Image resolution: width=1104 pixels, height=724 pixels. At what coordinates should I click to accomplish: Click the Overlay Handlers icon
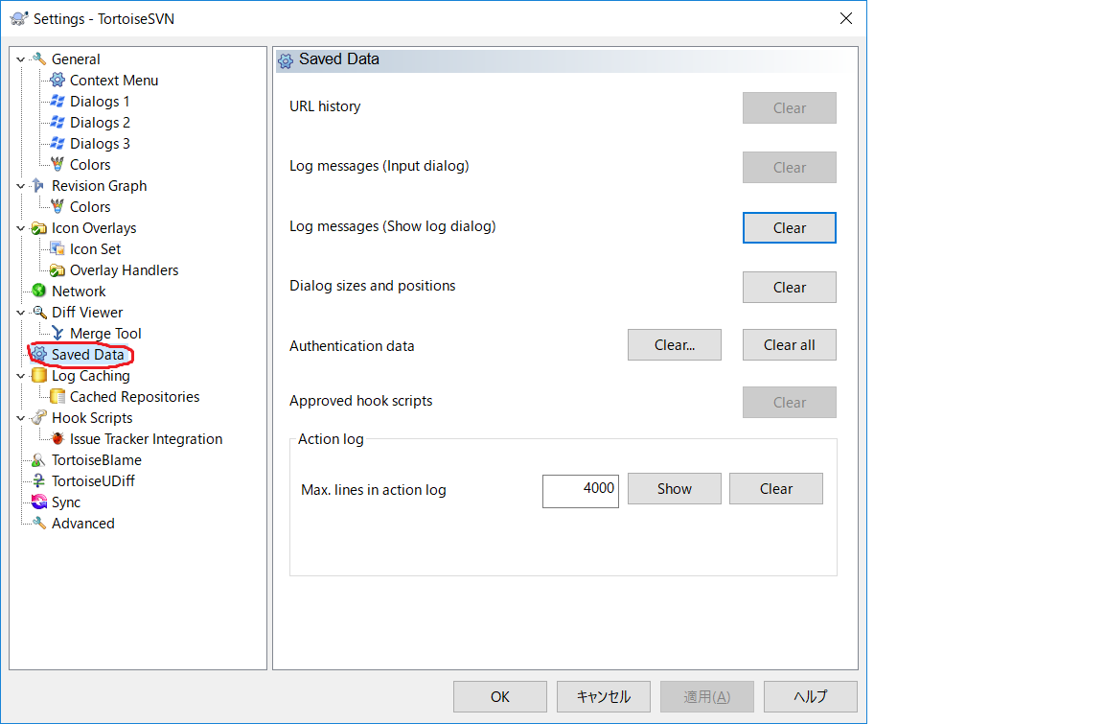coord(57,270)
